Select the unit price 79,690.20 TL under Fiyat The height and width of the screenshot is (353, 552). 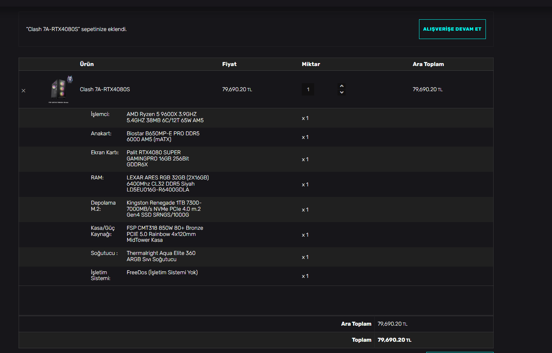[x=237, y=89]
